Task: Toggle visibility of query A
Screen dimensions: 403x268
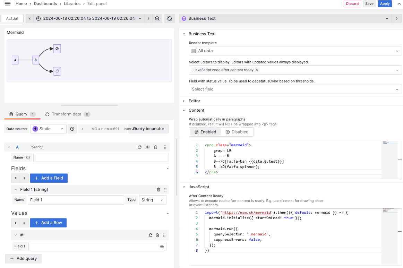Action: [147, 147]
